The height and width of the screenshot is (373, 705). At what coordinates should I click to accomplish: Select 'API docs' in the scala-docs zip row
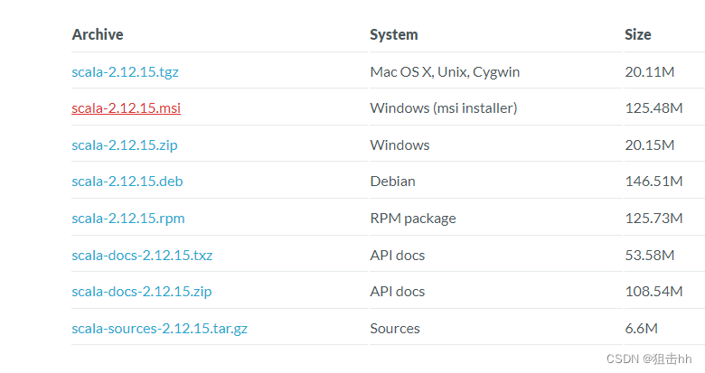coord(398,292)
